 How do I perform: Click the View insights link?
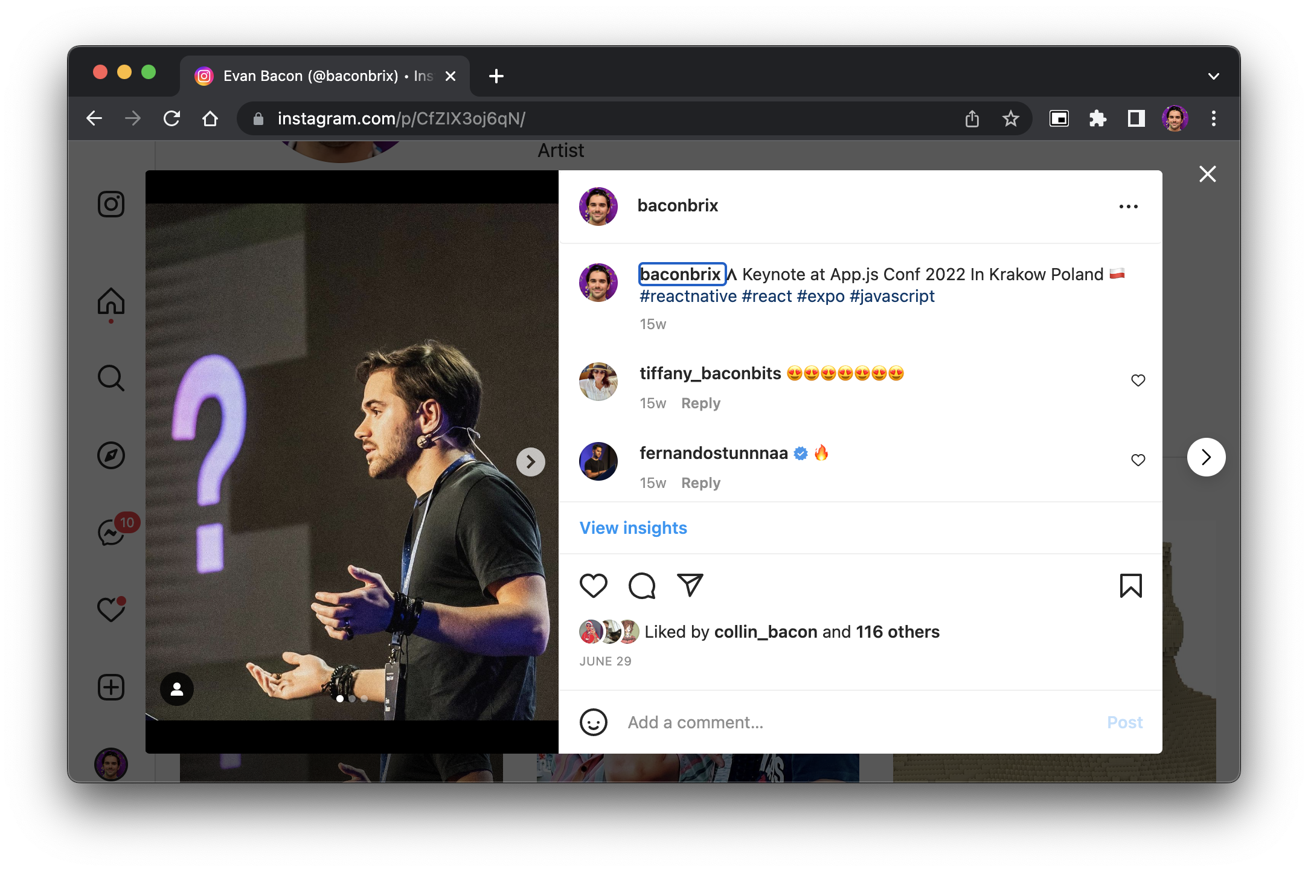click(633, 528)
